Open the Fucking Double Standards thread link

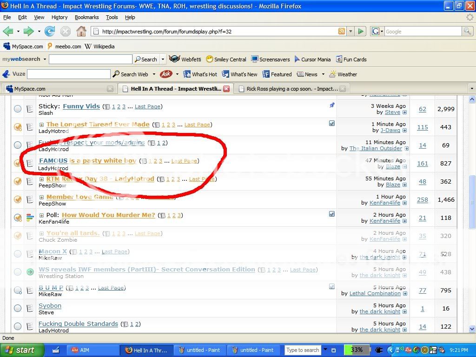coord(78,324)
